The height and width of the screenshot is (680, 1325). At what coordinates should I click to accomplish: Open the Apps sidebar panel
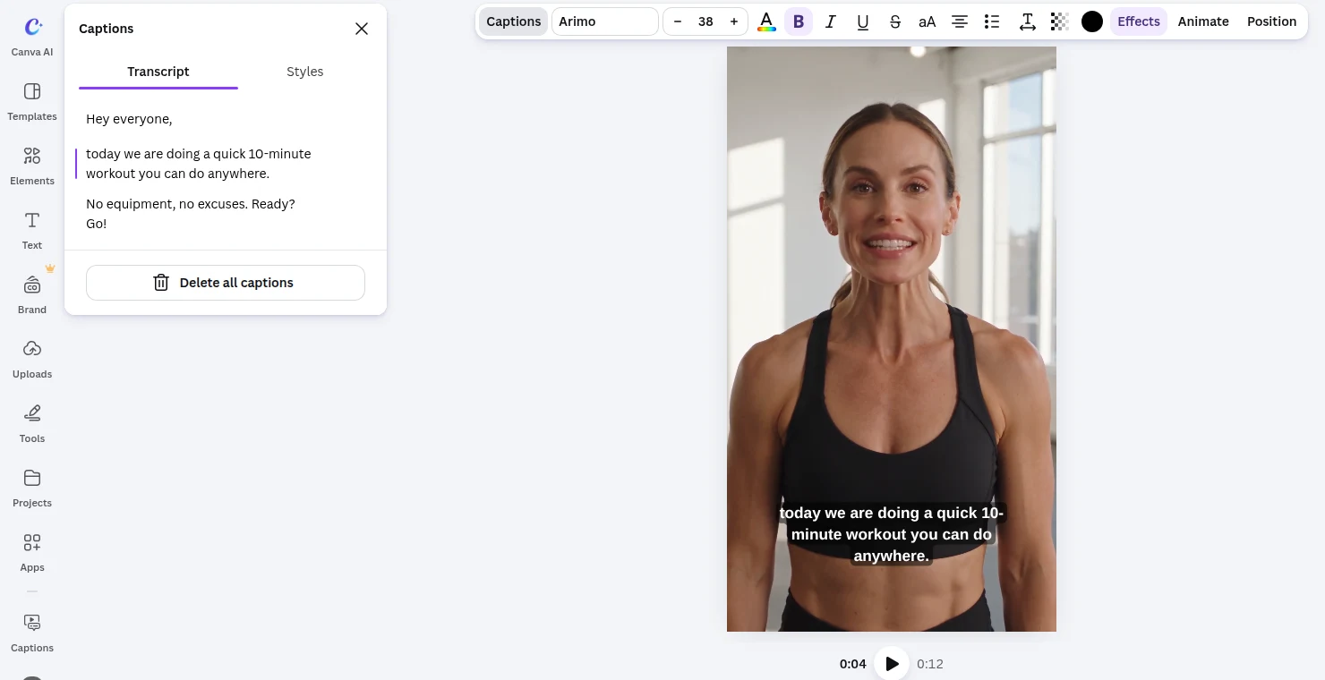(32, 552)
